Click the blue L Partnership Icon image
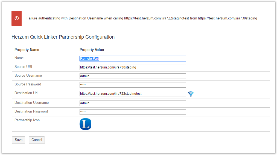Screen dimensions: 277x155 tap(85, 124)
